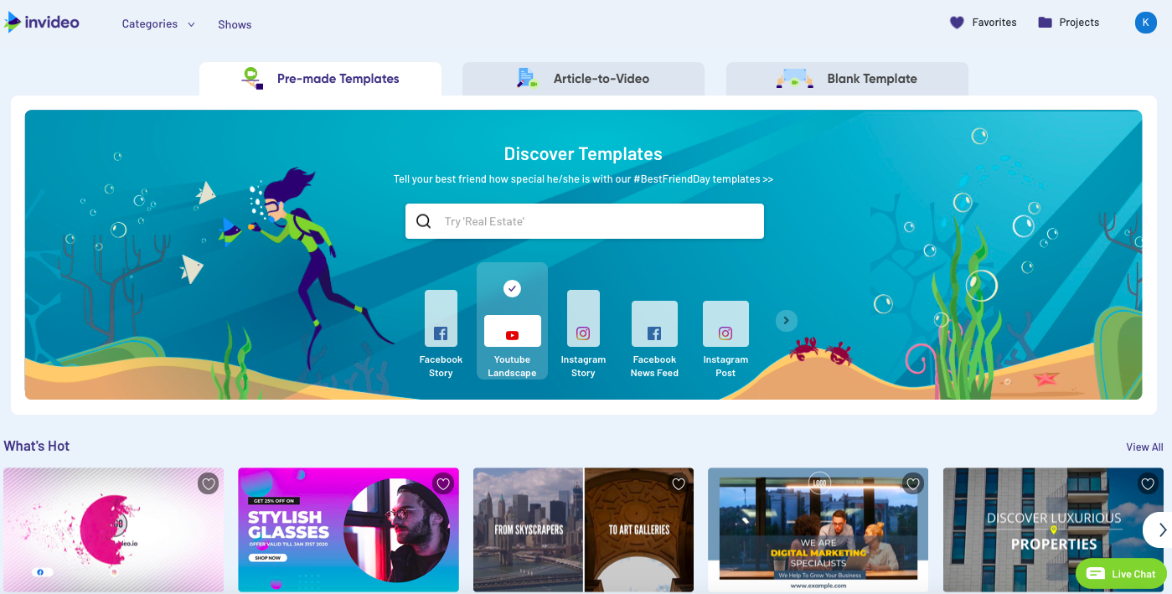Image resolution: width=1172 pixels, height=594 pixels.
Task: Favorite the Stylish Glasses template
Action: click(x=443, y=483)
